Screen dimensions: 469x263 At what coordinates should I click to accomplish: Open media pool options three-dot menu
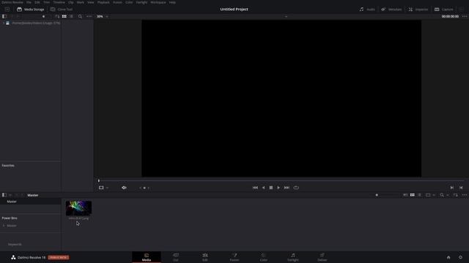pyautogui.click(x=464, y=195)
